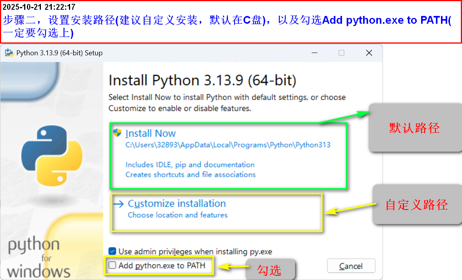Click the 'Select Install Now to install Python' description
This screenshot has height=280, width=462.
[227, 103]
